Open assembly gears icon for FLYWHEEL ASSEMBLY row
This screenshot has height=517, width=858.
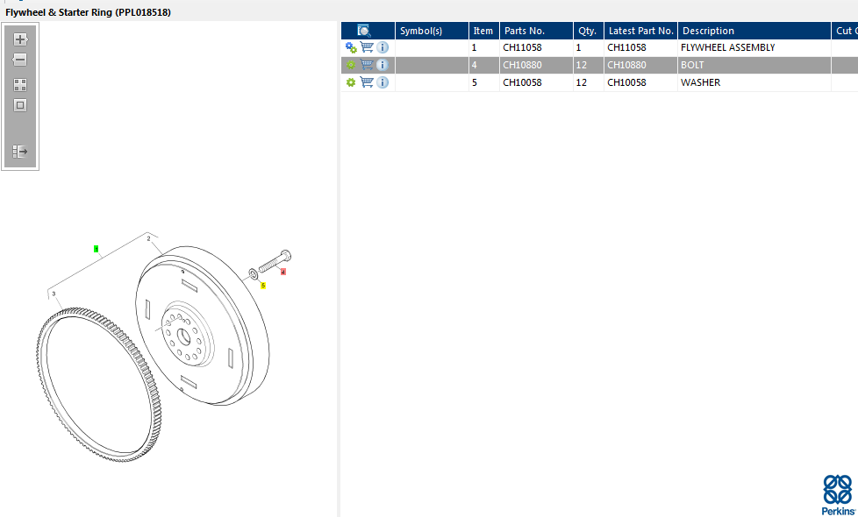[351, 47]
